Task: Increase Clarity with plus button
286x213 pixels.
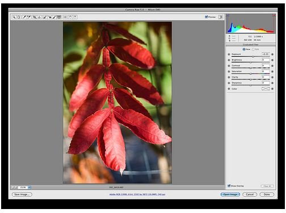Action: point(272,77)
